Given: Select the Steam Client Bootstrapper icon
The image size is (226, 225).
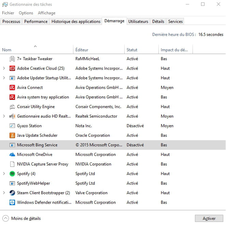Looking at the screenshot, I should click(12, 193).
